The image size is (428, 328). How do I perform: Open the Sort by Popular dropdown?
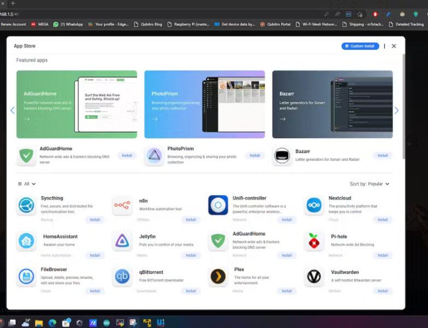pos(370,184)
